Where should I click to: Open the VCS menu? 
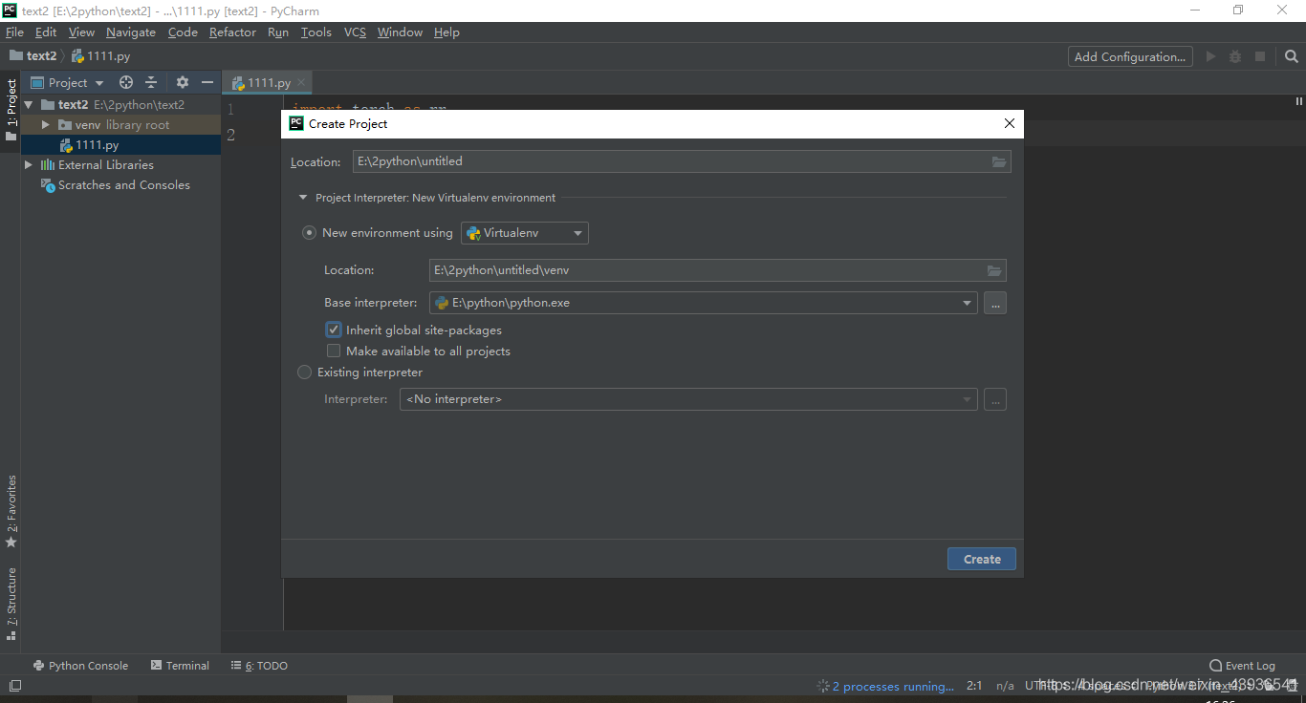(x=355, y=32)
